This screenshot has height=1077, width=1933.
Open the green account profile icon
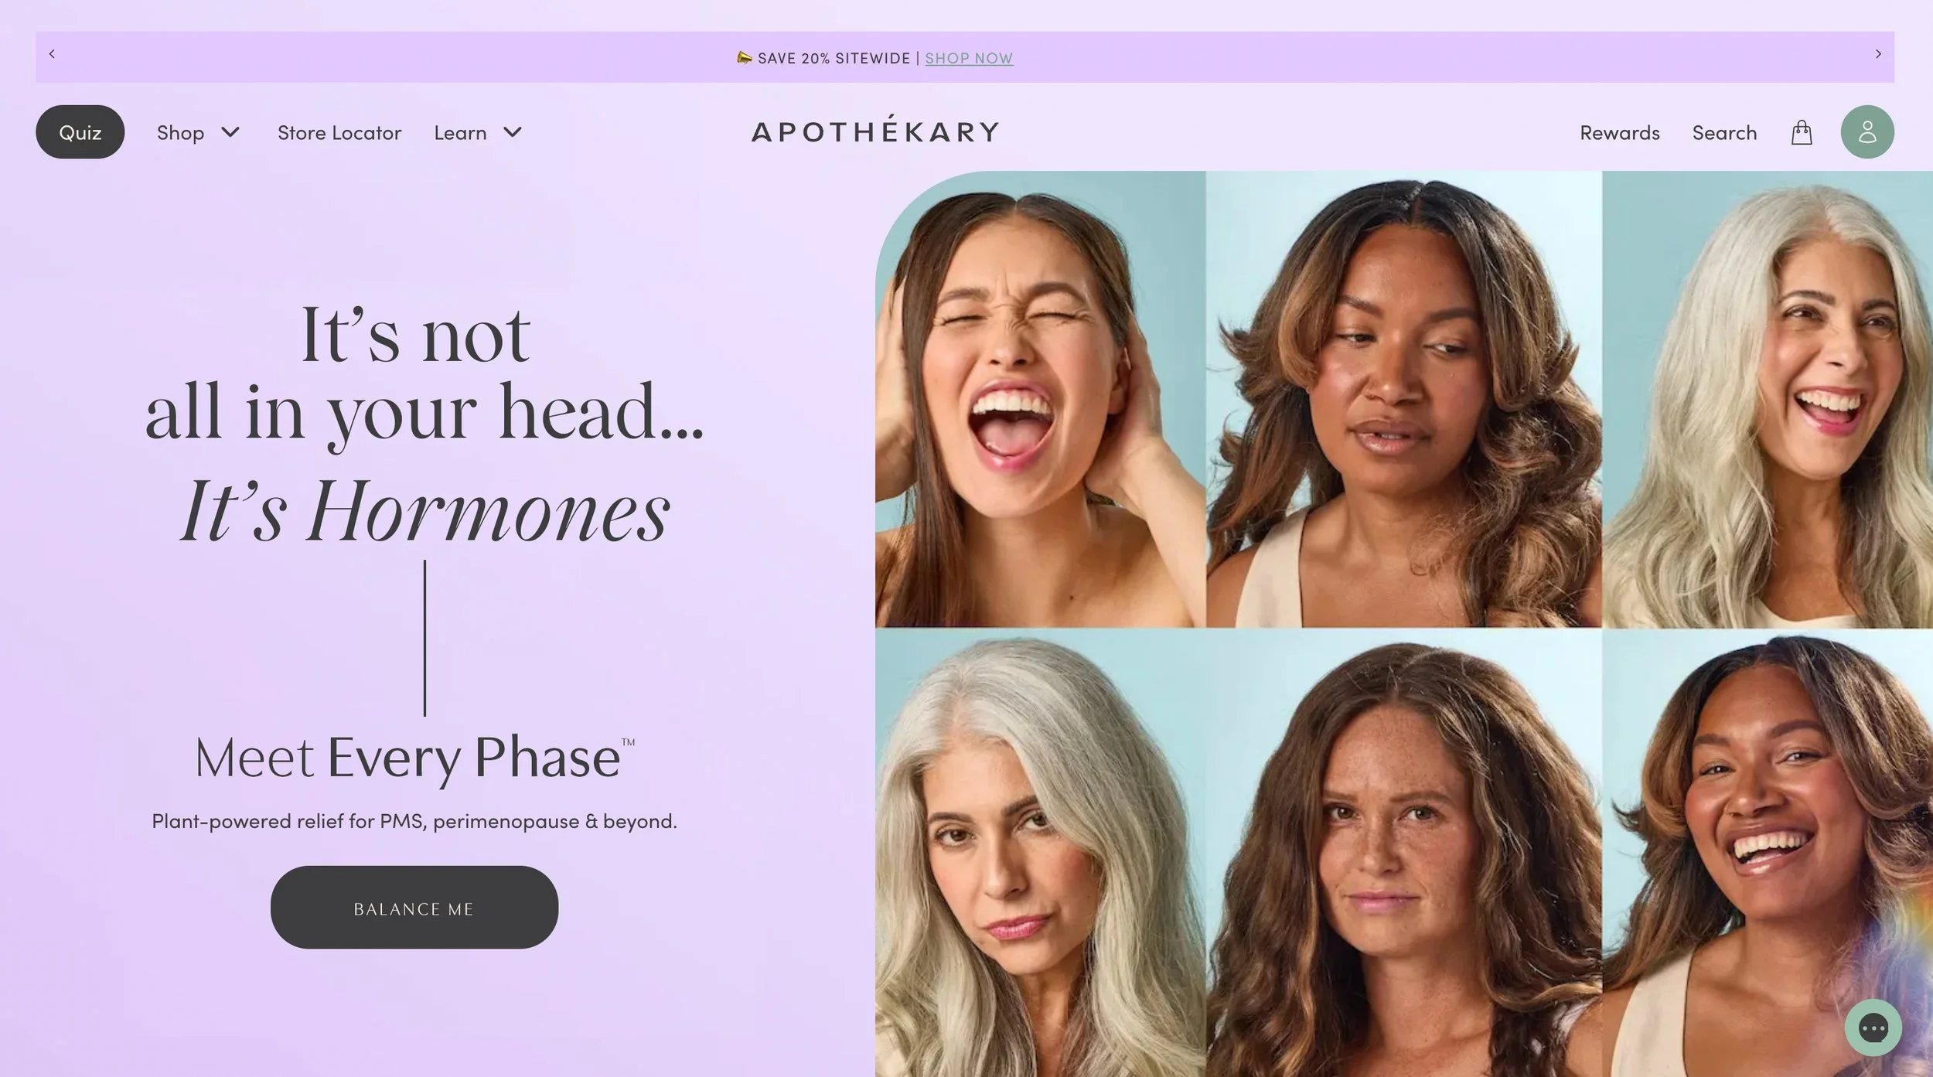coord(1867,132)
